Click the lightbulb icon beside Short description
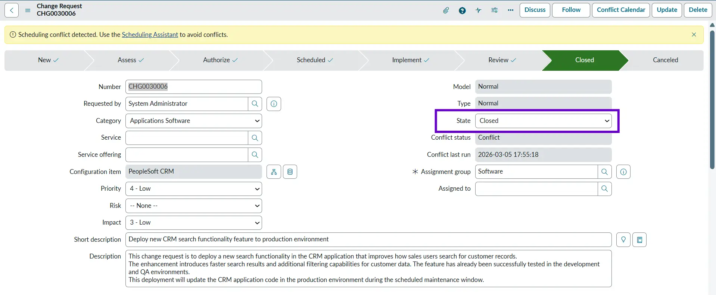The image size is (716, 295). pyautogui.click(x=623, y=240)
